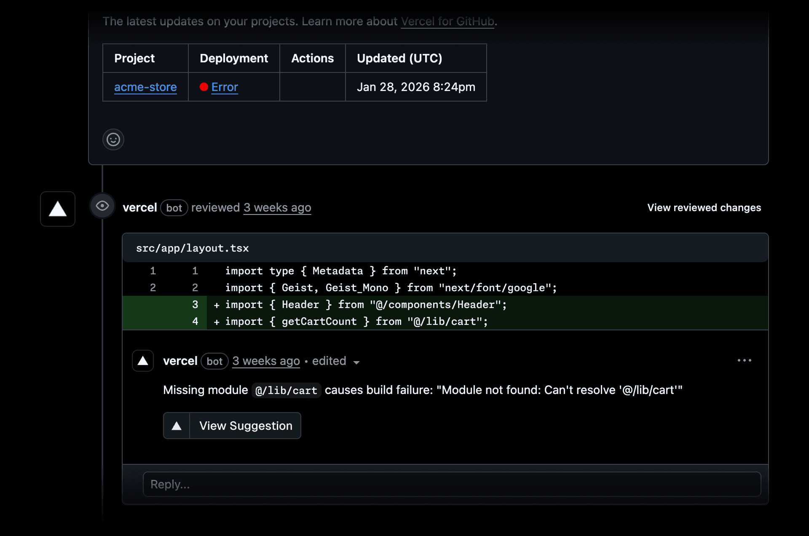The width and height of the screenshot is (809, 536).
Task: Follow the acme-store project link
Action: [145, 87]
